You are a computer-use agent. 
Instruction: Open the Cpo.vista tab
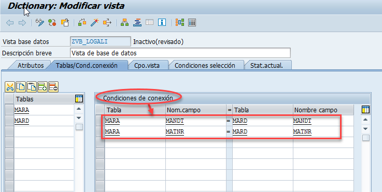click(147, 65)
